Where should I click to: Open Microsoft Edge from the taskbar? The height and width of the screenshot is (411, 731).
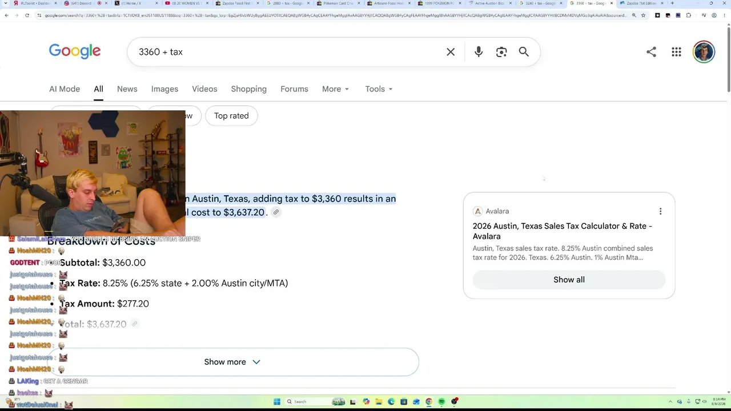pyautogui.click(x=391, y=401)
